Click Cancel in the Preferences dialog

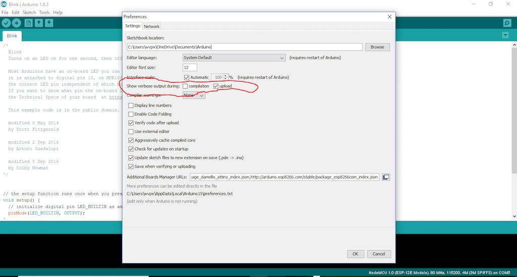pos(379,254)
